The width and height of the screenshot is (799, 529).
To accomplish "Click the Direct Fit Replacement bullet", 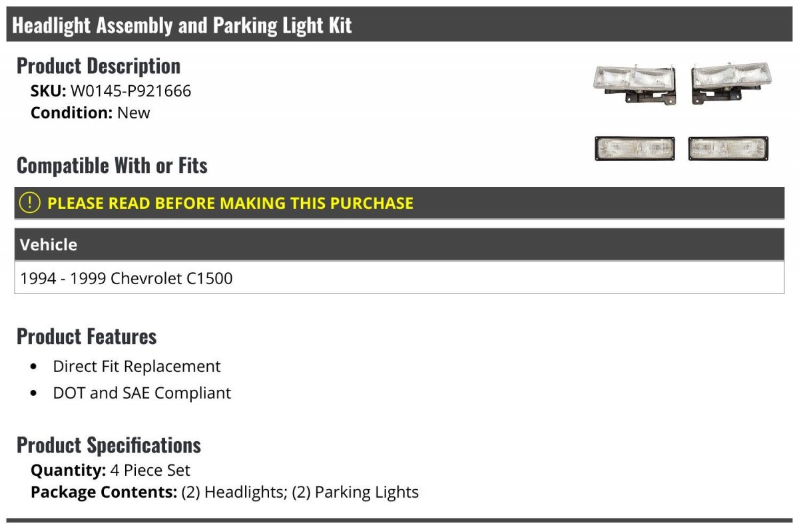I will [136, 366].
